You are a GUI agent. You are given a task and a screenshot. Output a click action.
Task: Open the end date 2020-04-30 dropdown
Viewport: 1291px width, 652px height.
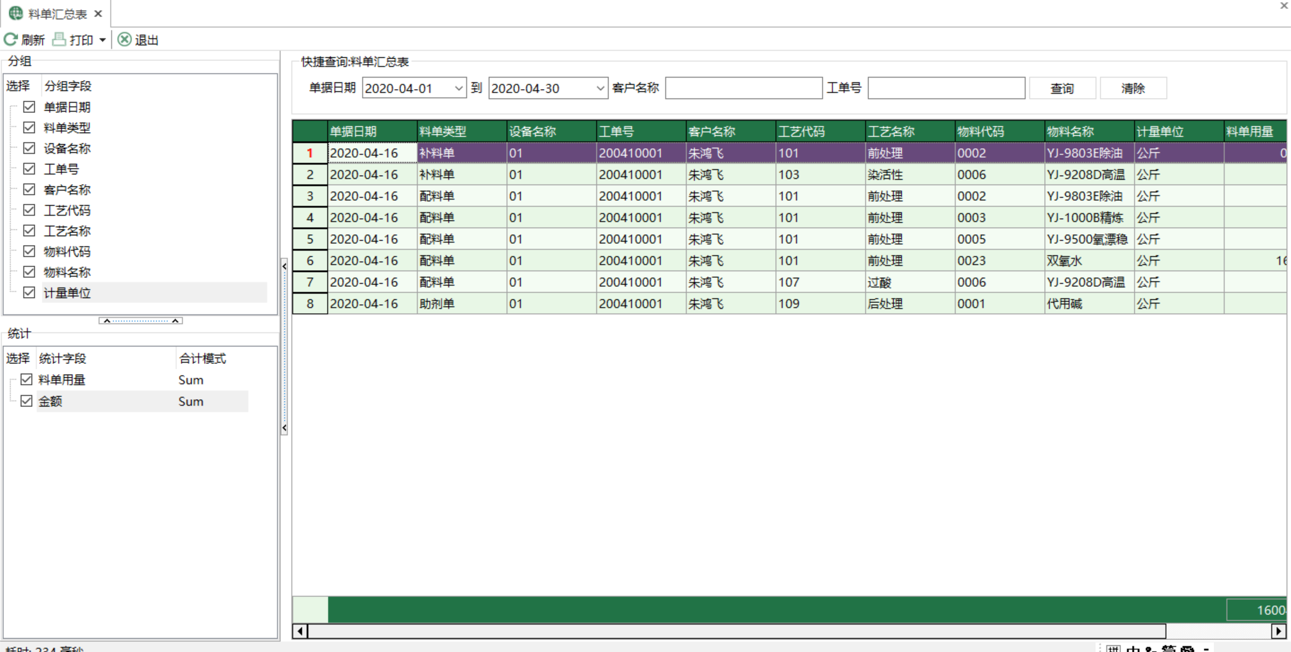click(x=600, y=88)
